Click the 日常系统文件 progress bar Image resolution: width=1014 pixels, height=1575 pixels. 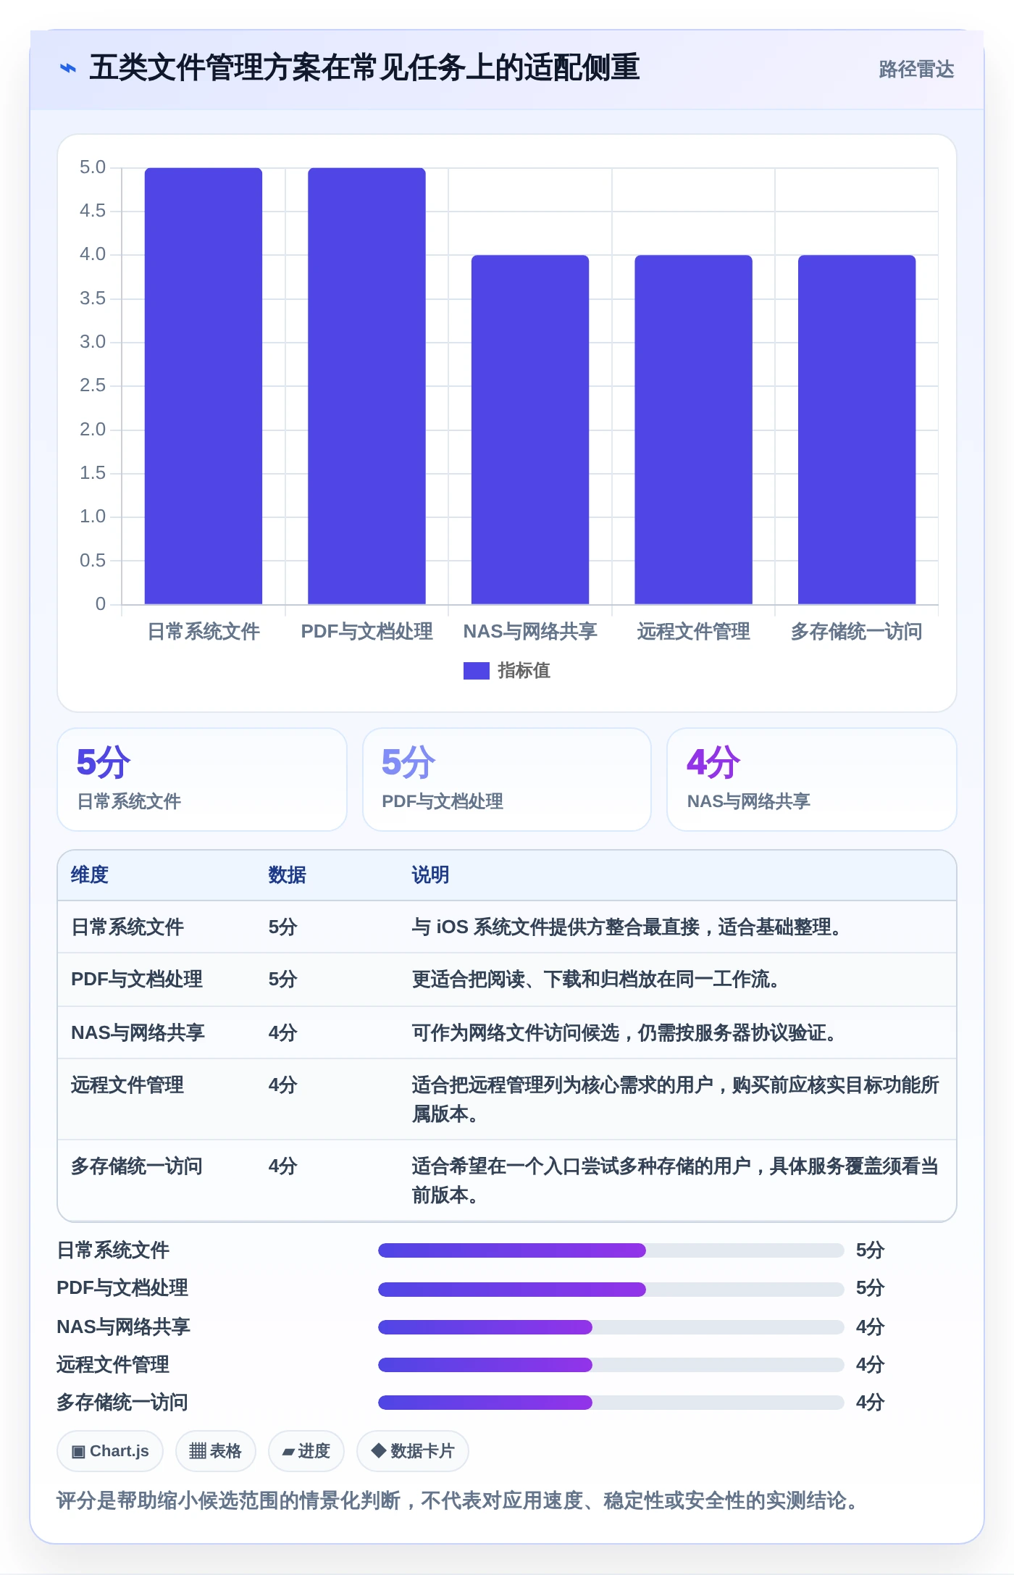[611, 1250]
